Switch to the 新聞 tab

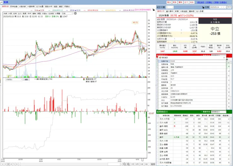click(x=177, y=11)
